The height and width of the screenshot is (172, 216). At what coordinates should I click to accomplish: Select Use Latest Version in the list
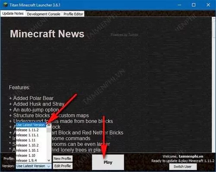31,125
